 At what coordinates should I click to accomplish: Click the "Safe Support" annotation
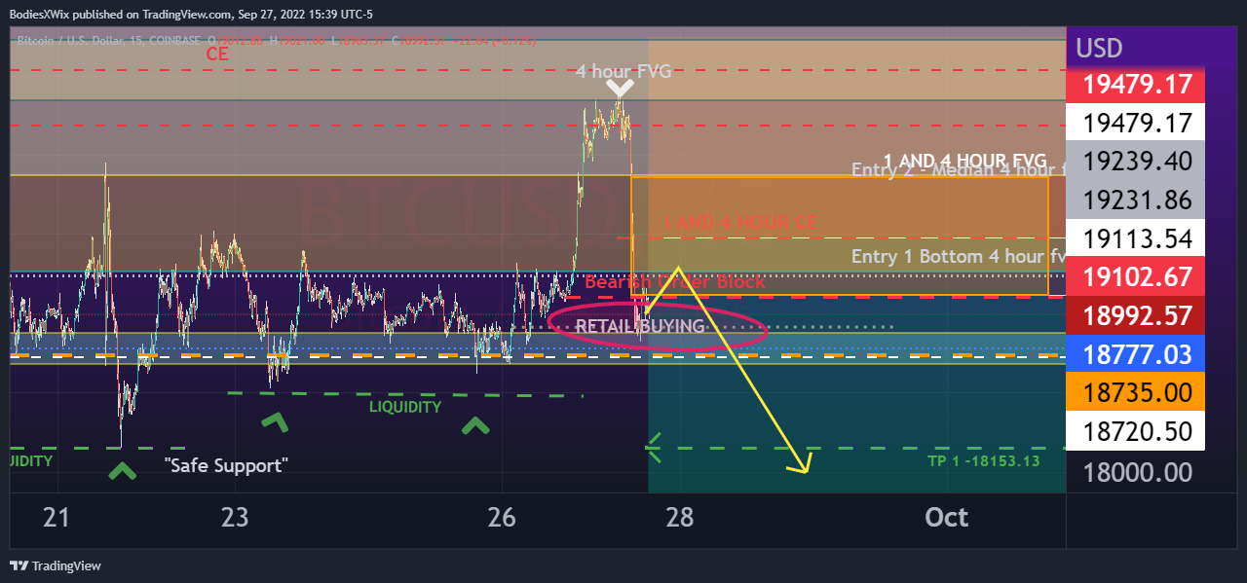pyautogui.click(x=226, y=465)
